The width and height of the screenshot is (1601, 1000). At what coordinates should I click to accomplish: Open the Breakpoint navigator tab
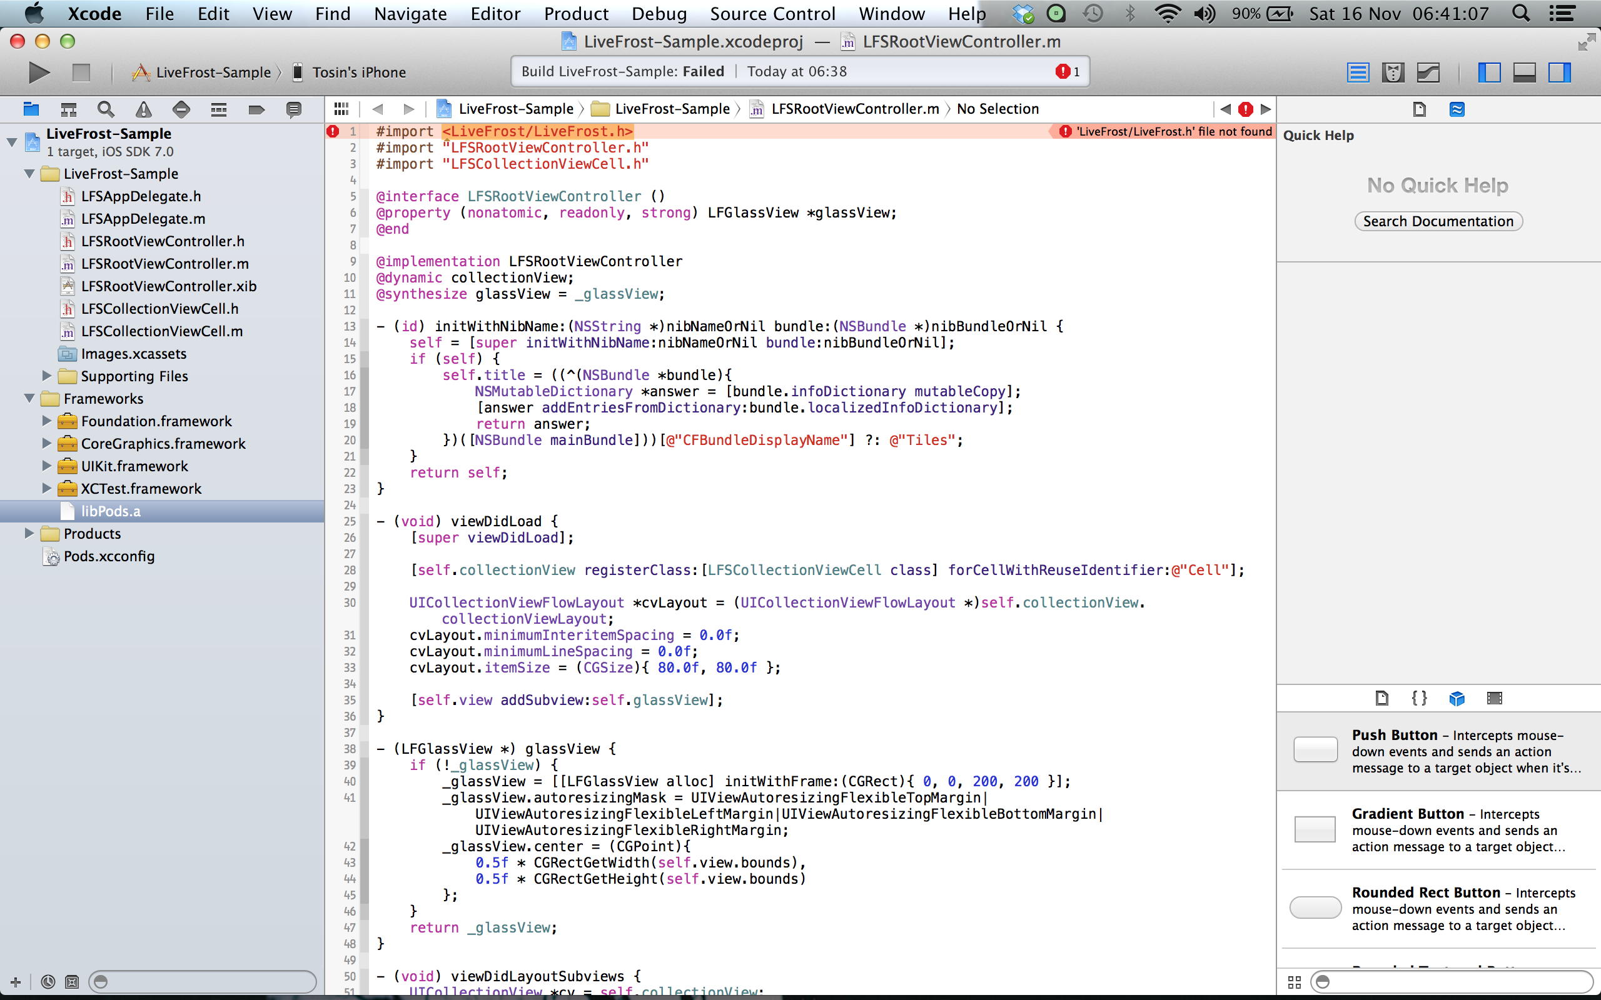click(x=256, y=109)
